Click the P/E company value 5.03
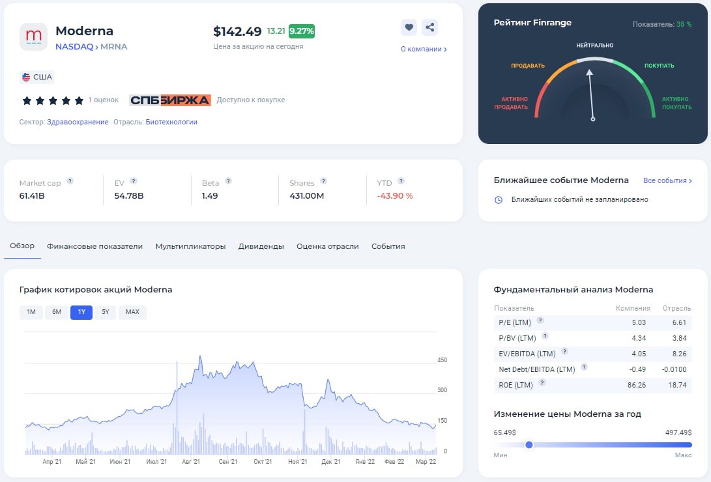 [x=639, y=323]
